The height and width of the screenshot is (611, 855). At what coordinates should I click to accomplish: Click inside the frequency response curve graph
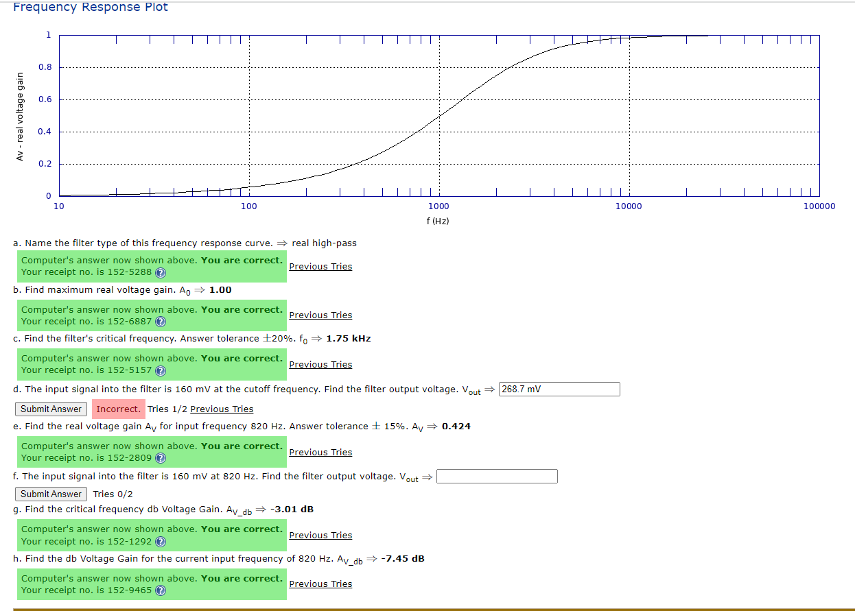click(x=439, y=113)
